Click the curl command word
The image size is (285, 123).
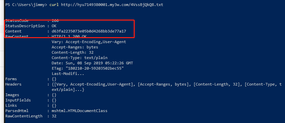(x=54, y=5)
